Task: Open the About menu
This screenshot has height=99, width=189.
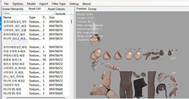Action: [87, 4]
